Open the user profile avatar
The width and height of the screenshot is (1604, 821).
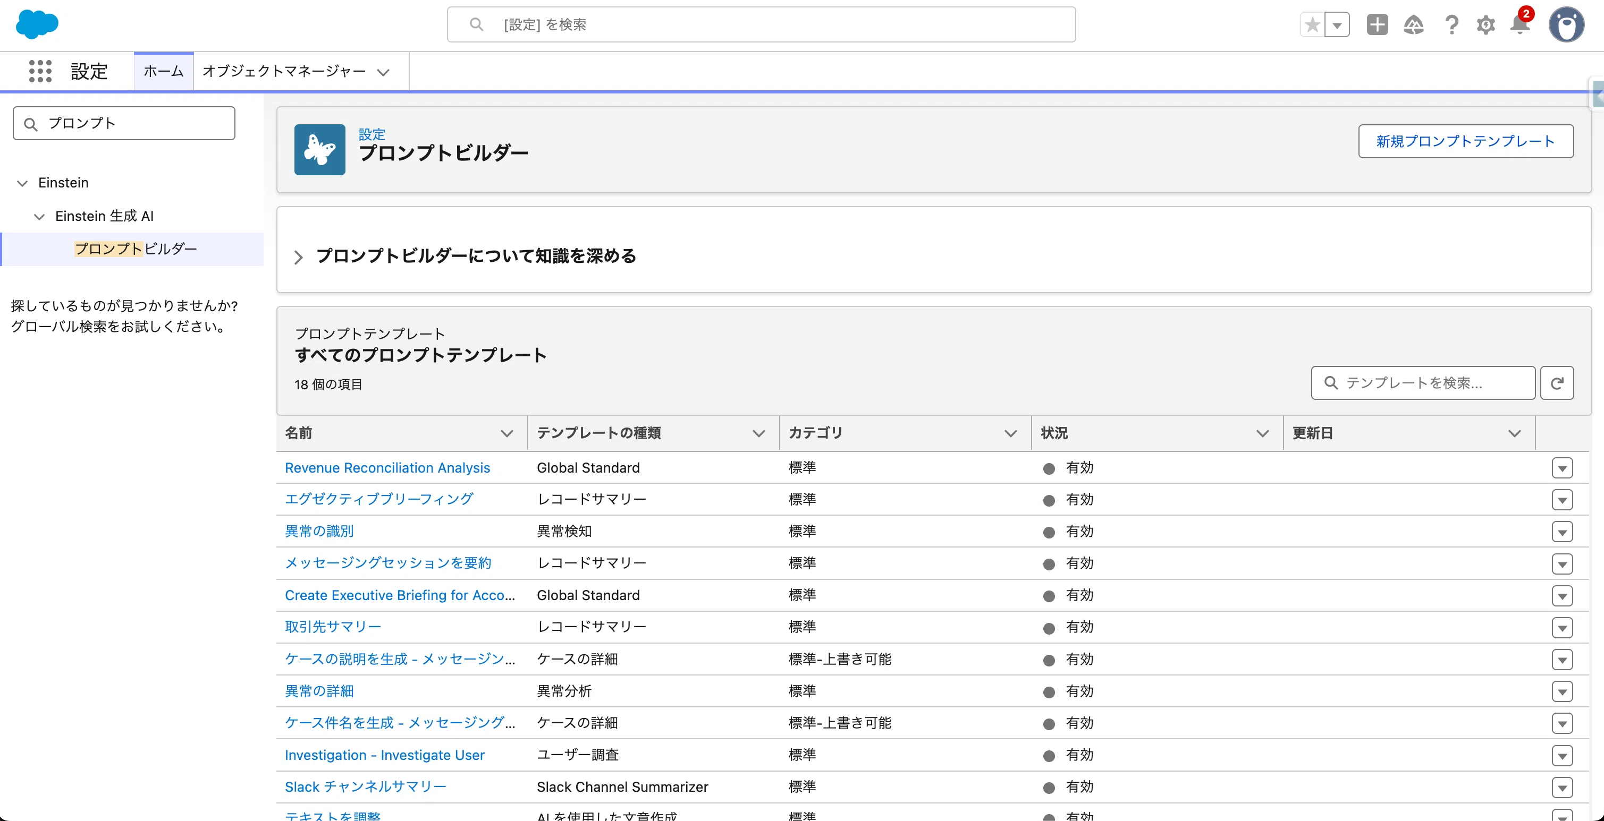1567,25
